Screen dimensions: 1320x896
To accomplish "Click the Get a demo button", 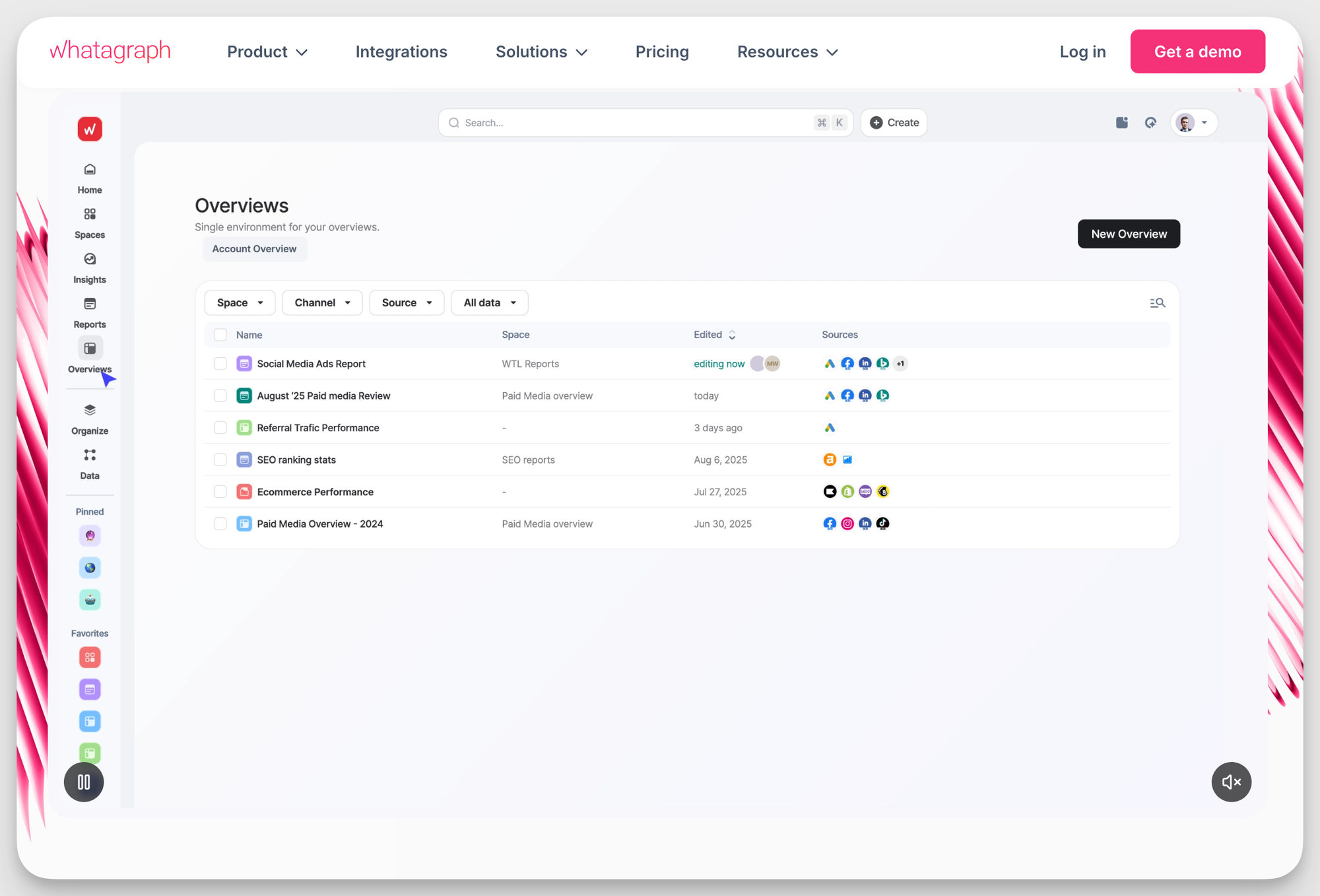I will [x=1197, y=52].
